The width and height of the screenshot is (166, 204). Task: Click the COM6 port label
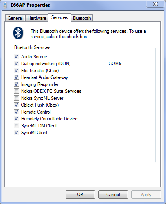click(x=115, y=64)
